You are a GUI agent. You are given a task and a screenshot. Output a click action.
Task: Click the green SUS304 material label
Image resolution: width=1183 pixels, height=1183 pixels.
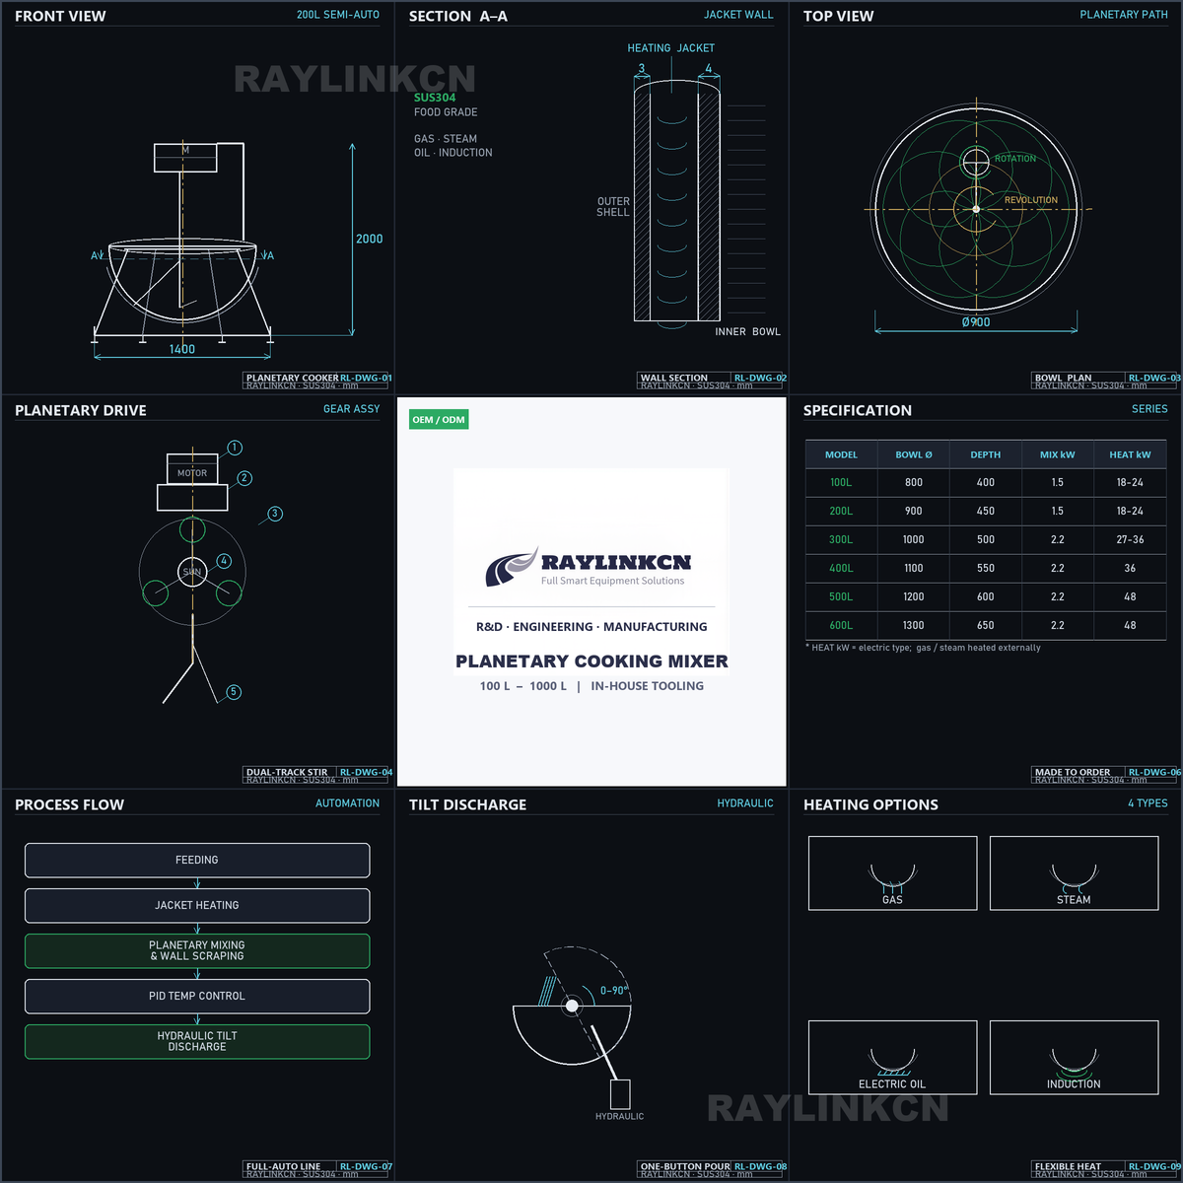tap(435, 98)
